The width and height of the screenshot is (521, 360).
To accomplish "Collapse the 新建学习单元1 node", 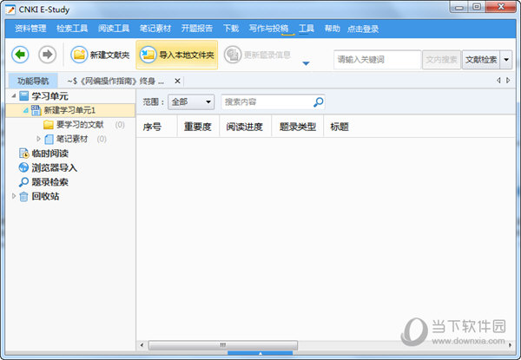I will tap(25, 110).
